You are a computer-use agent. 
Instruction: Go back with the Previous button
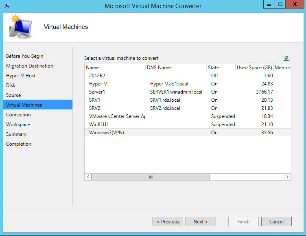[x=168, y=221]
